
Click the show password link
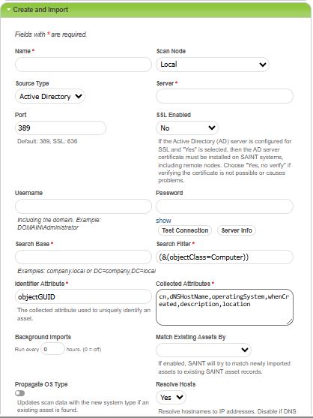click(x=163, y=221)
